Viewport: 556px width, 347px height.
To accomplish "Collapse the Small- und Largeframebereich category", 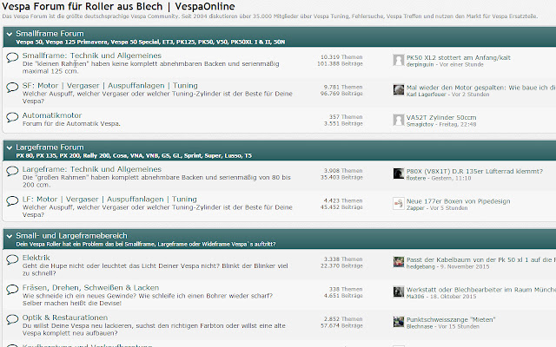I will coord(10,237).
